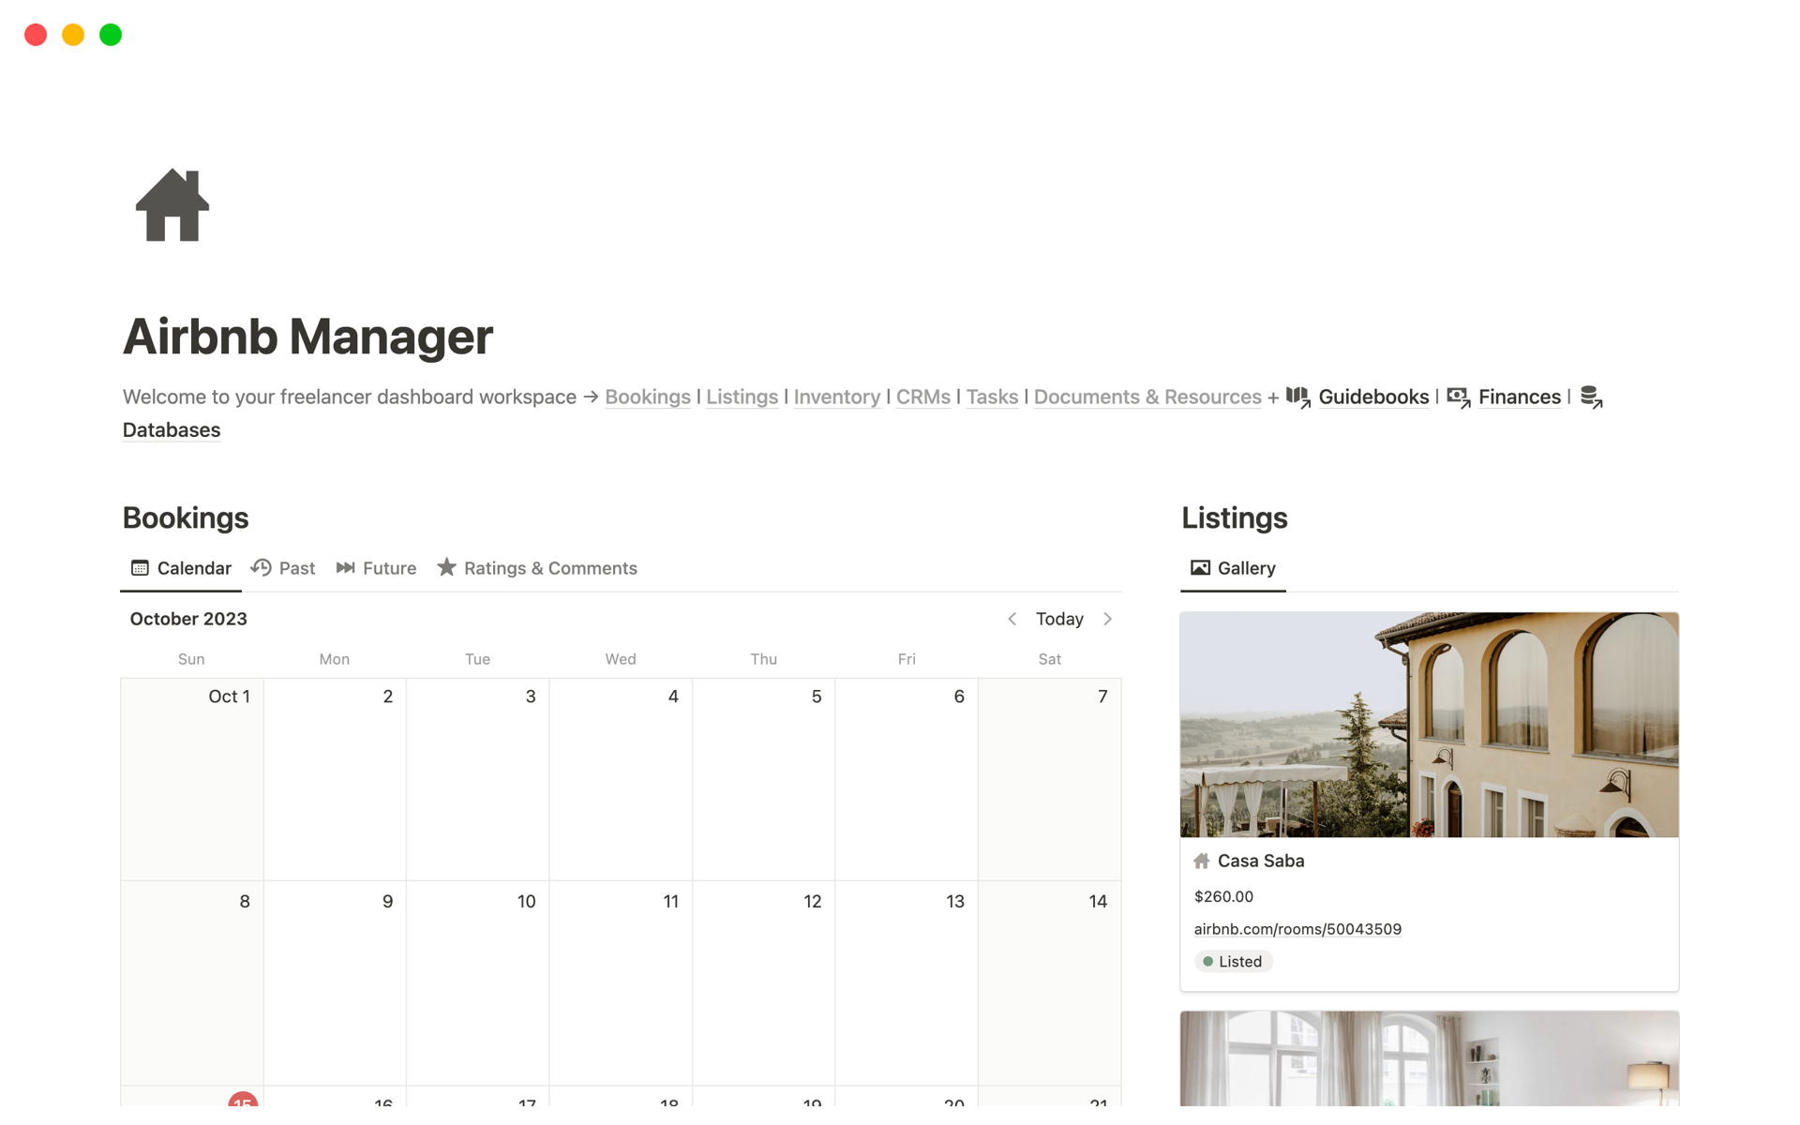Switch to the Ratings & Comments tab
The image size is (1800, 1125).
(549, 568)
